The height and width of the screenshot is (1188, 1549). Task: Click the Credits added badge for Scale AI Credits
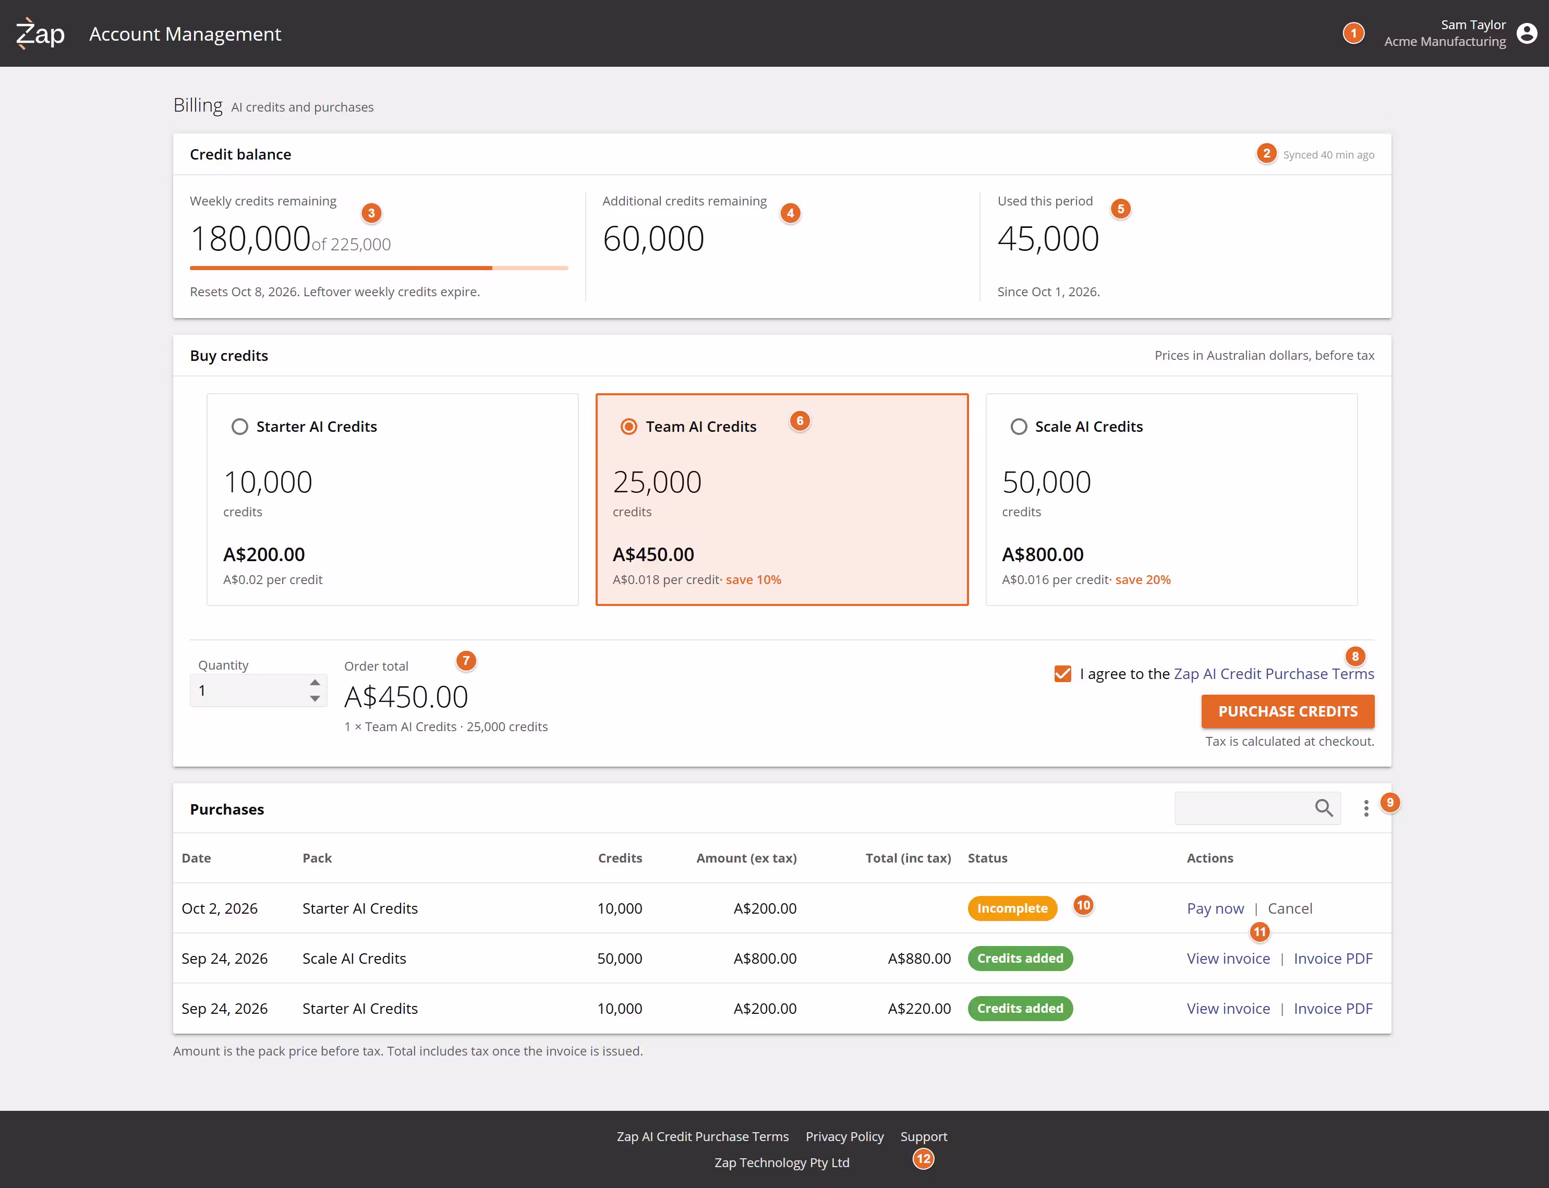(1020, 959)
